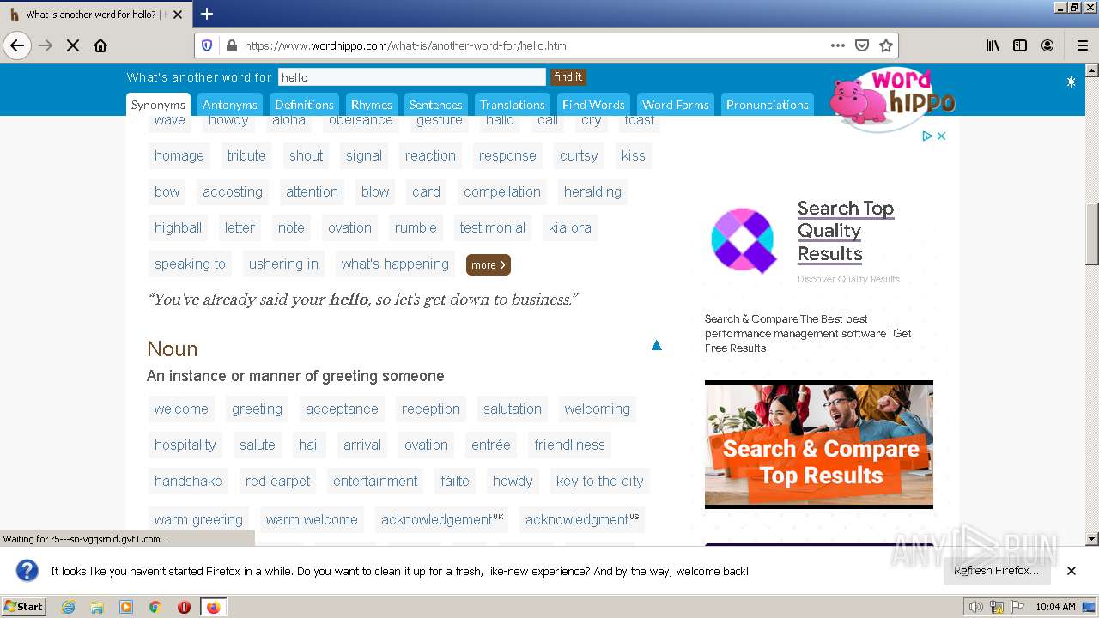Open the synonym 'warm welcome'

click(312, 519)
